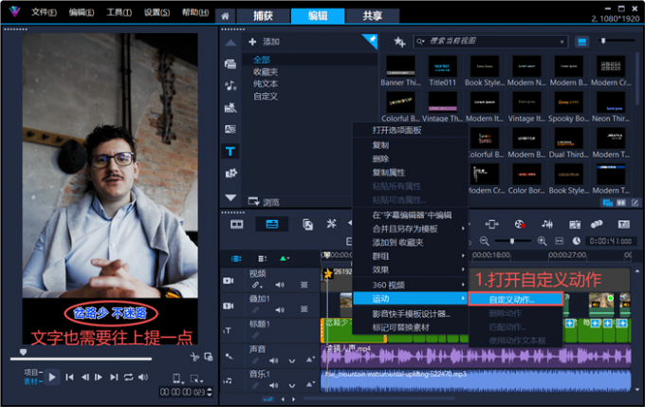Mute the 视频 video track speaker

click(280, 285)
